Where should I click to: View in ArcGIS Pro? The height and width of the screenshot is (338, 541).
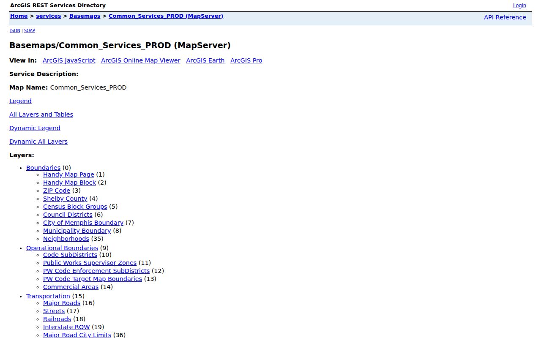coord(246,60)
